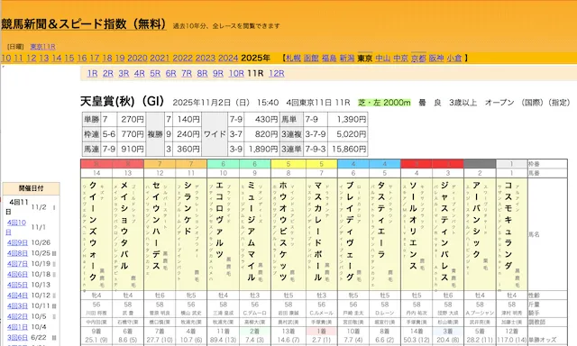Open date link 3回6日 for 6/22
The height and width of the screenshot is (346, 577).
pos(17,338)
